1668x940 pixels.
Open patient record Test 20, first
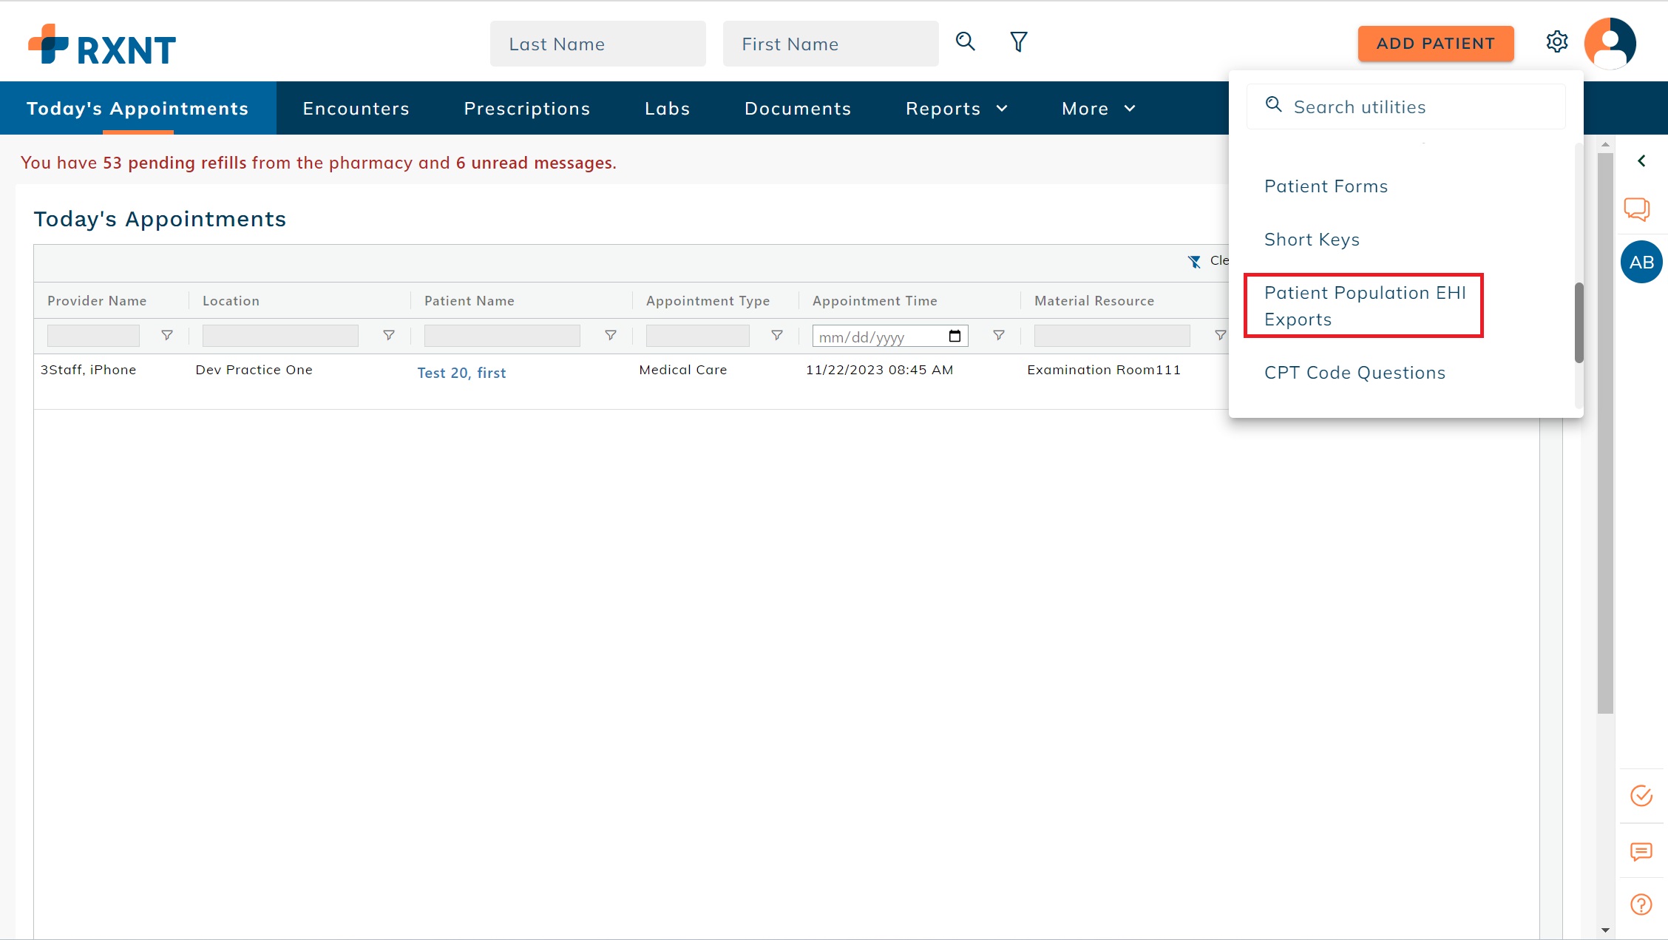(x=461, y=373)
